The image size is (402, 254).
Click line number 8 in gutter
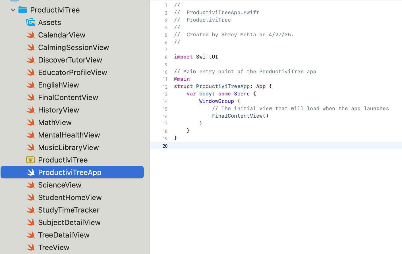(x=166, y=57)
